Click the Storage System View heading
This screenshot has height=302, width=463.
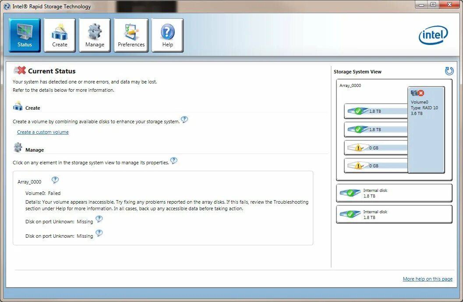(357, 72)
